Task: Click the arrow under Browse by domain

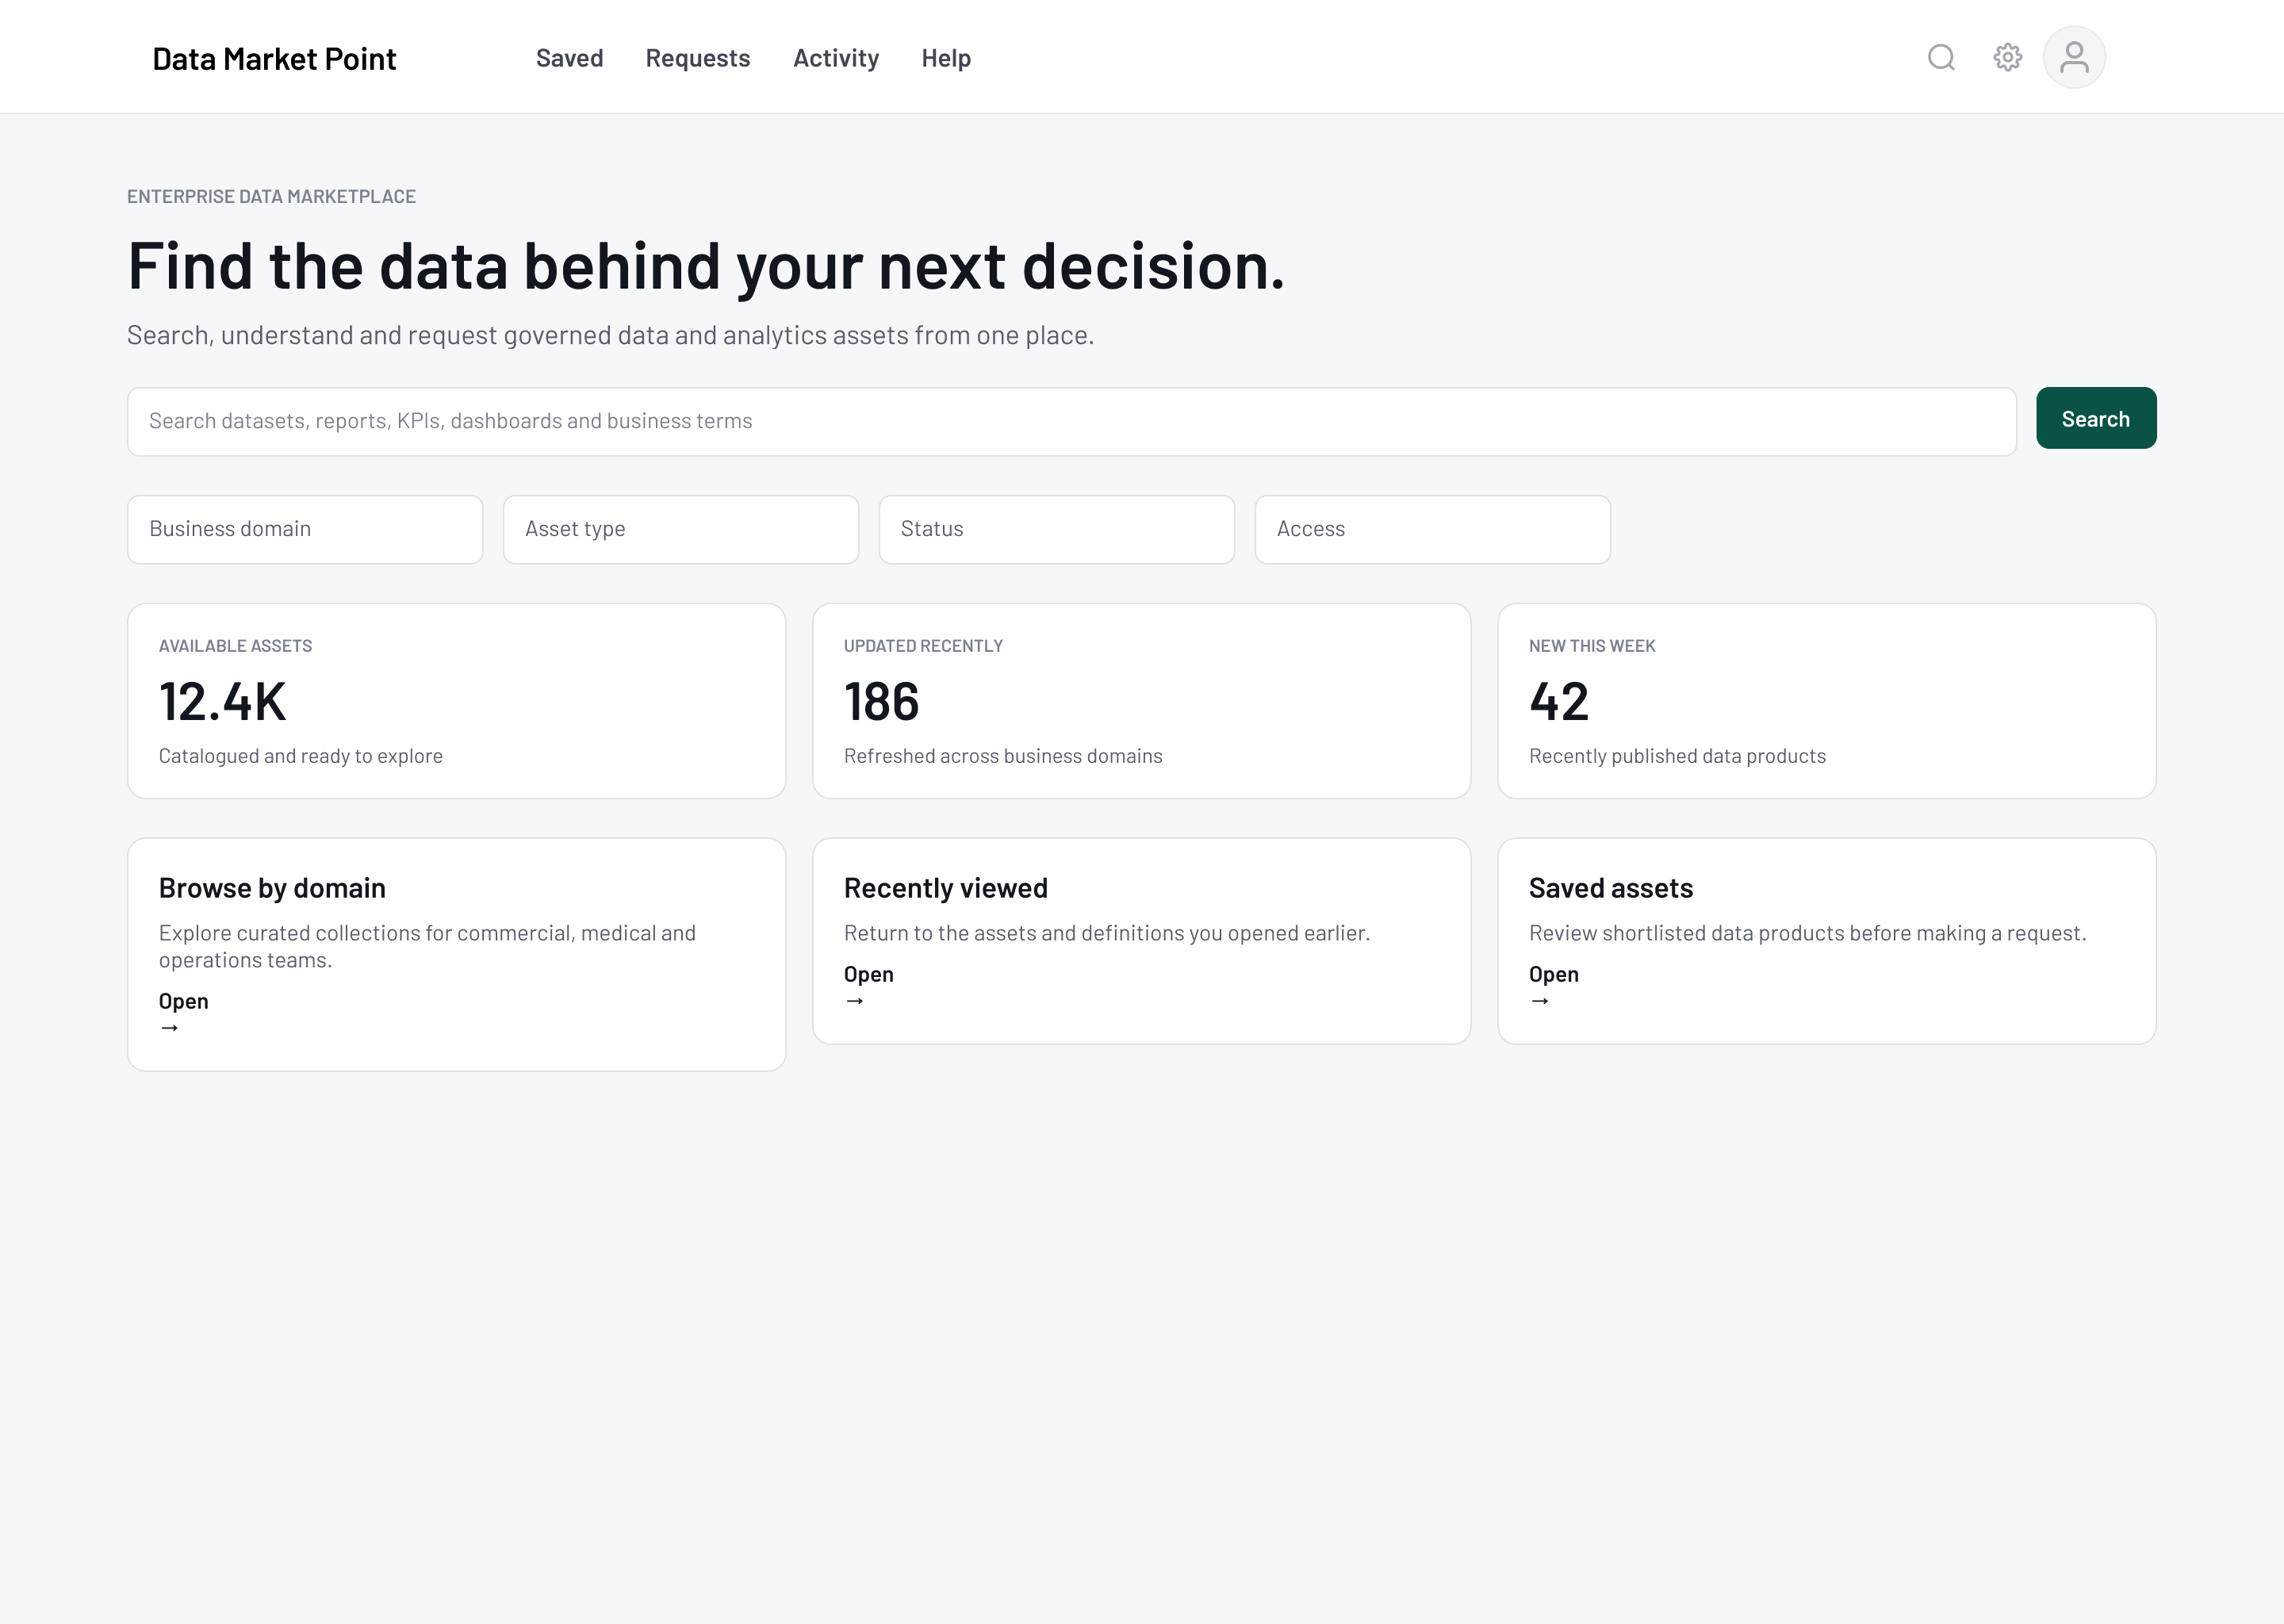Action: tap(170, 1028)
